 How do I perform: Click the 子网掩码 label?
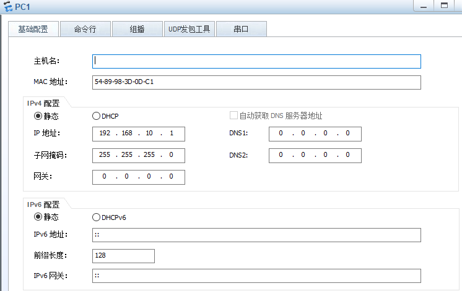coord(50,155)
